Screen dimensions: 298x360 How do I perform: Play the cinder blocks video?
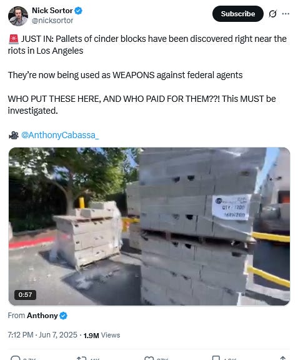pyautogui.click(x=149, y=226)
